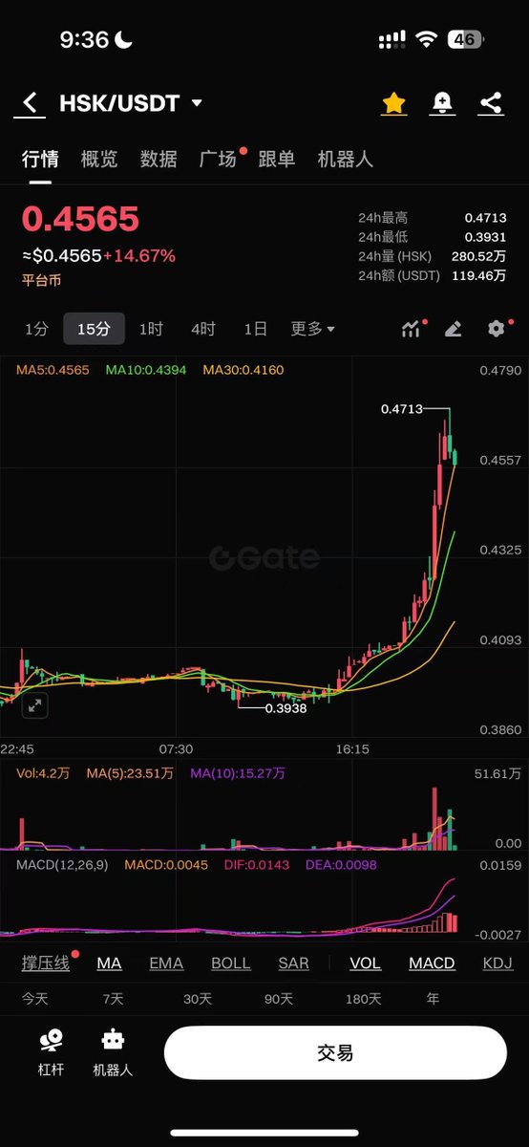Switch to the 概览 tab
The height and width of the screenshot is (1147, 529).
(x=99, y=159)
